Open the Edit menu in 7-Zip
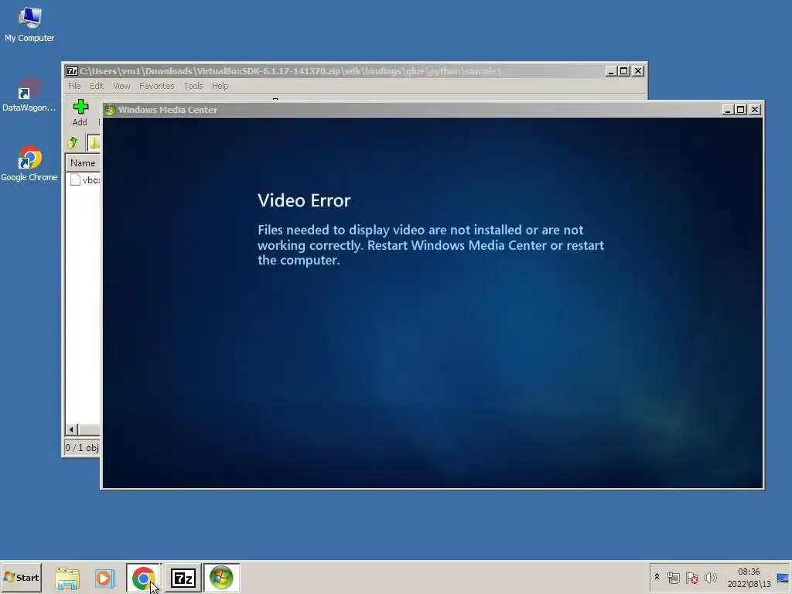 click(97, 86)
